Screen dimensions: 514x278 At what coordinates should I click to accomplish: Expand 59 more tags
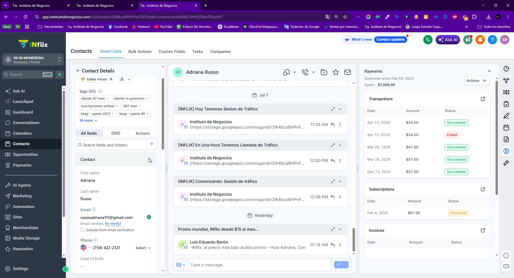[88, 121]
